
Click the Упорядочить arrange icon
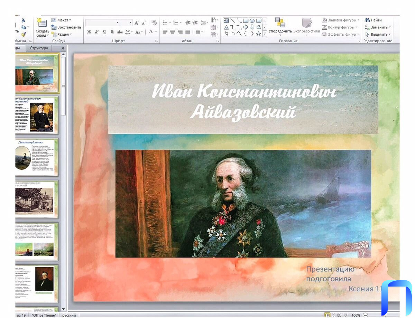point(280,22)
